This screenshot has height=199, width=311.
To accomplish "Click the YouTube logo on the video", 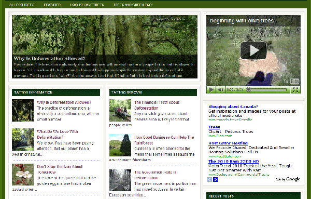I will [291, 81].
